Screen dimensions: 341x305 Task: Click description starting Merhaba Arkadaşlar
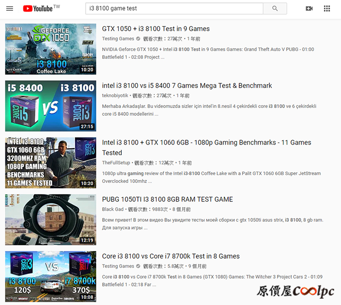point(209,110)
